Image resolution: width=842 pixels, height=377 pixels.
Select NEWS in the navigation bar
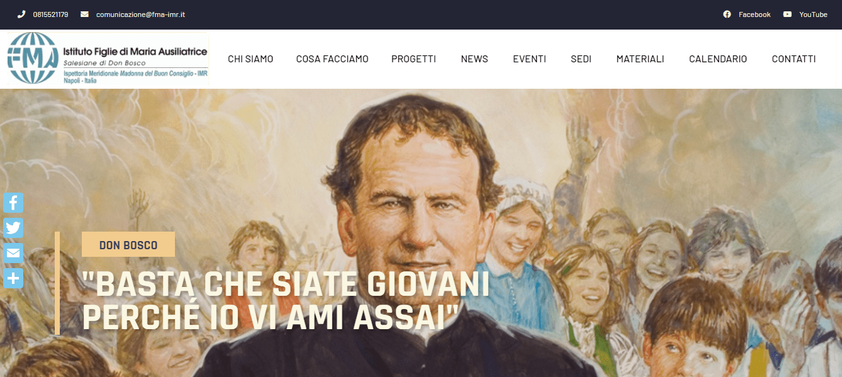(x=474, y=59)
